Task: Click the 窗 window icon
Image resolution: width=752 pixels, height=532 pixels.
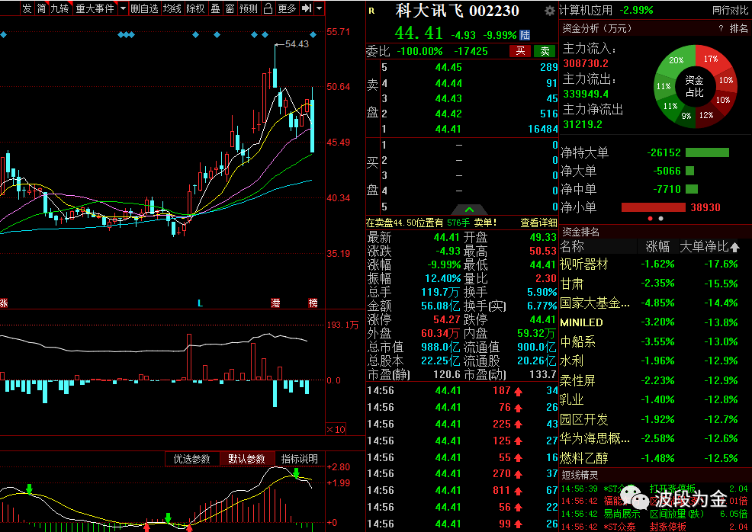Action: (230, 8)
